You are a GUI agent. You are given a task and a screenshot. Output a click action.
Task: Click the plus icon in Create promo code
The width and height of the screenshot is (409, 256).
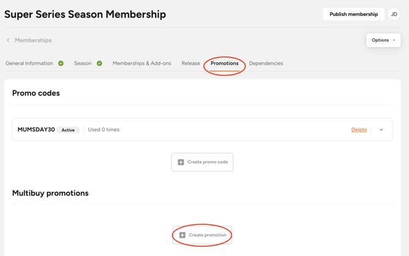pyautogui.click(x=181, y=162)
